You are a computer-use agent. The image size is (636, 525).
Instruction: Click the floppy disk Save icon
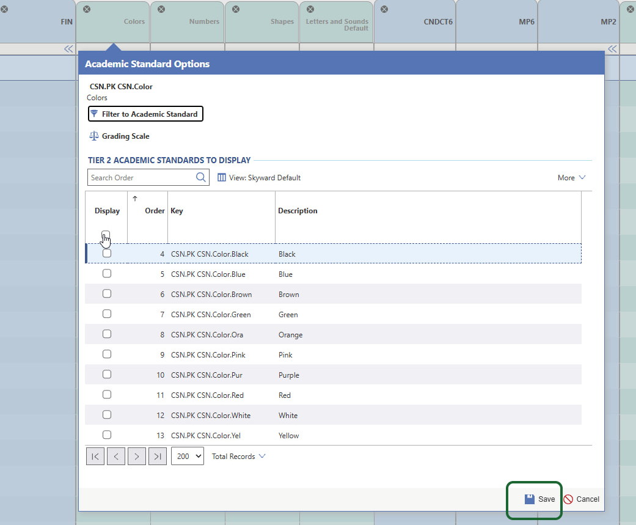pos(529,499)
